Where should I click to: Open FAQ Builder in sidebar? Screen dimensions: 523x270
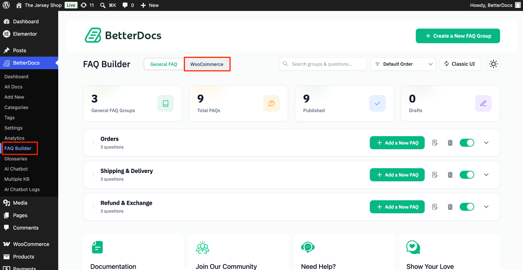tap(18, 148)
